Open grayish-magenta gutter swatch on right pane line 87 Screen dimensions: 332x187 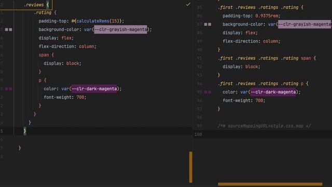[x=208, y=24]
